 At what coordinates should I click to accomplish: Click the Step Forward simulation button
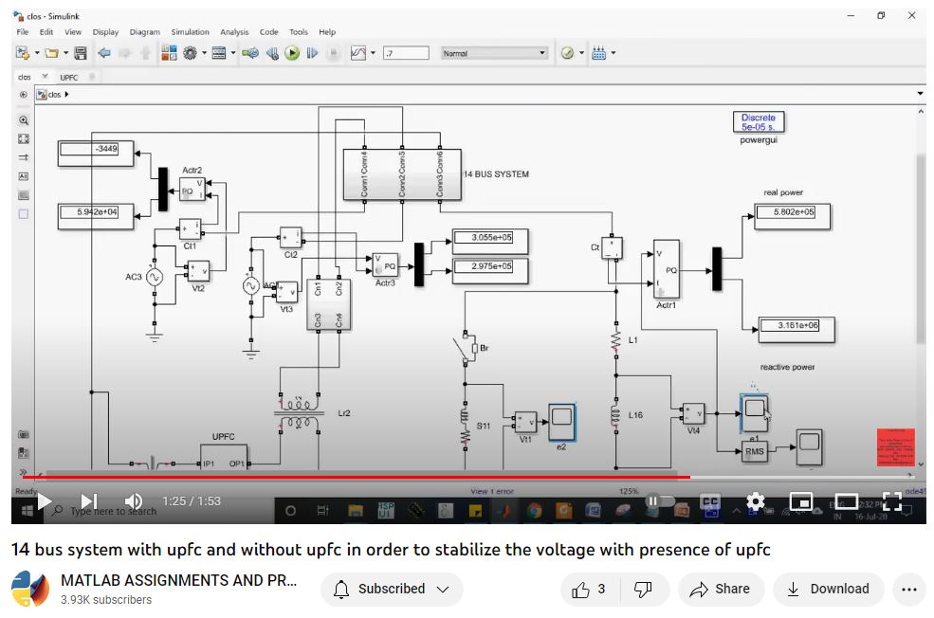(312, 53)
